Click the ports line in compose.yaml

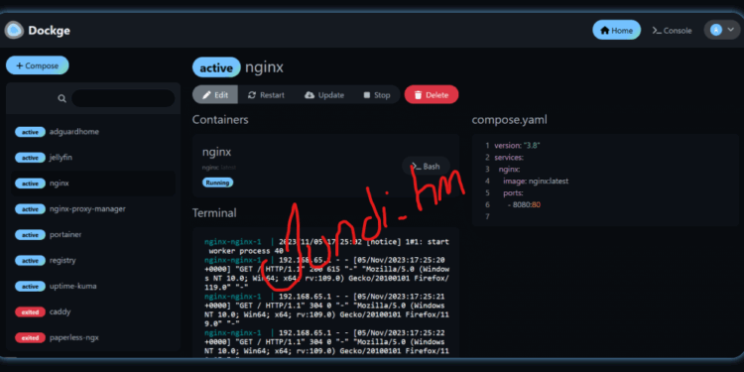513,193
